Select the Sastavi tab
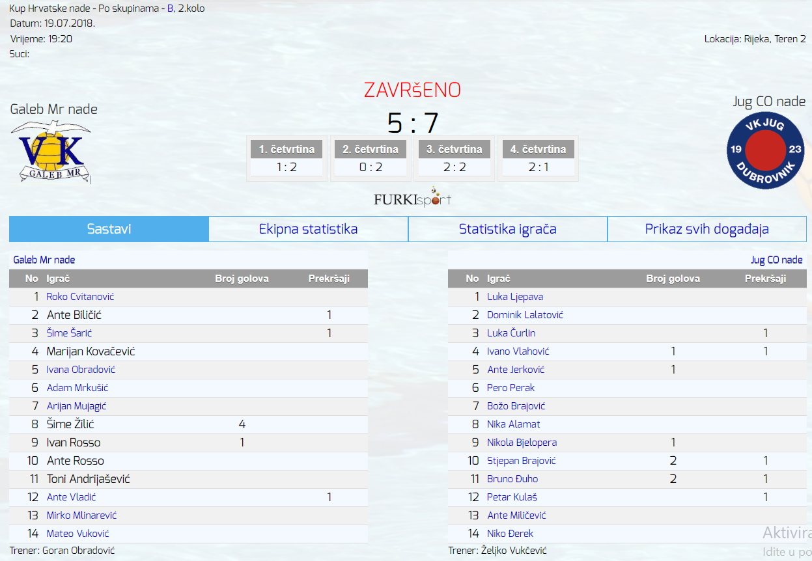This screenshot has width=812, height=561. (109, 229)
